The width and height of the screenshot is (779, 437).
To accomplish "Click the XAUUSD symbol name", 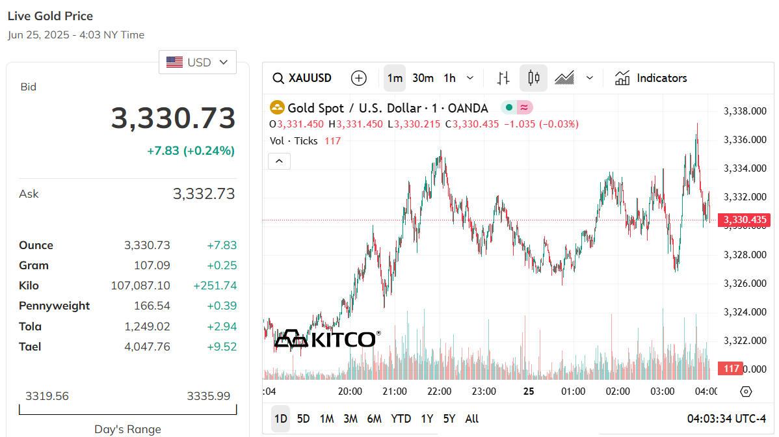I will [x=310, y=78].
